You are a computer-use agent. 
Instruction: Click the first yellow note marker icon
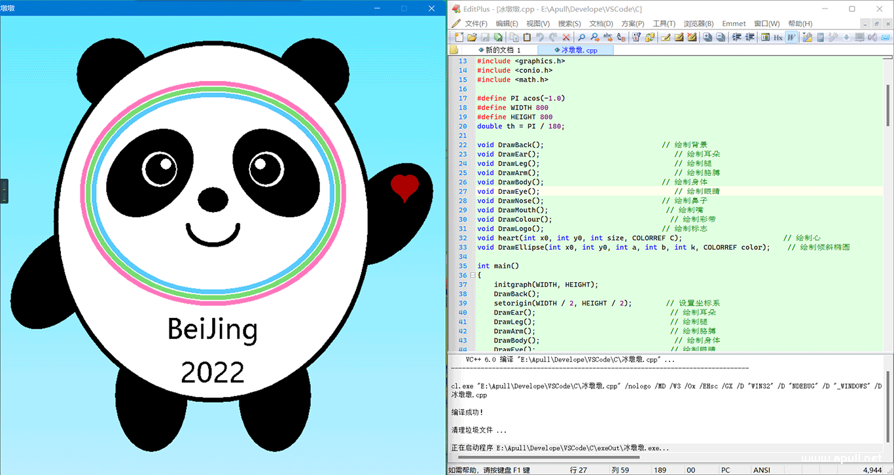click(x=666, y=37)
